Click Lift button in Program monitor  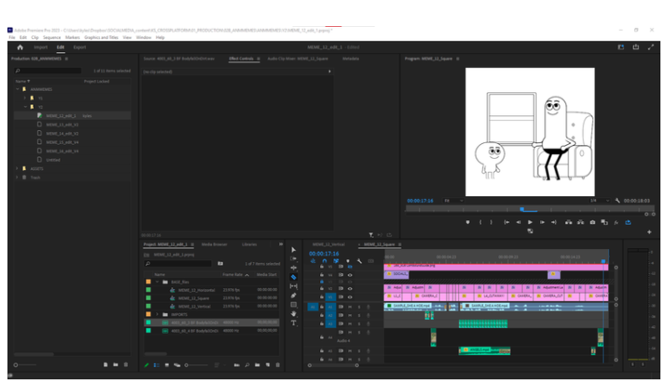(x=568, y=222)
